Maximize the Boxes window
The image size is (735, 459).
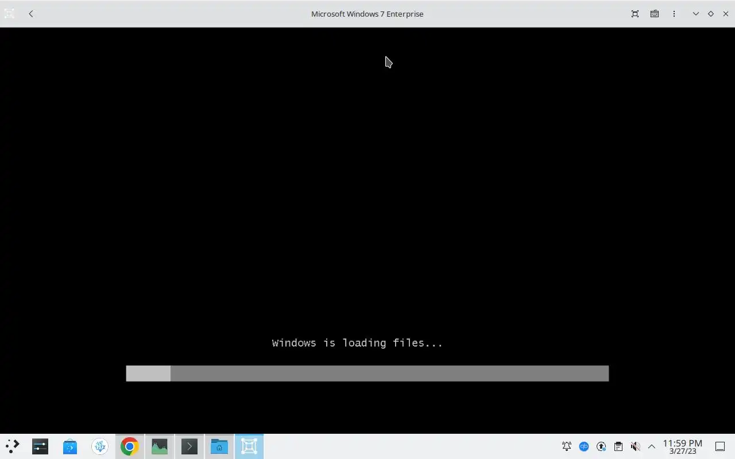[x=711, y=14]
